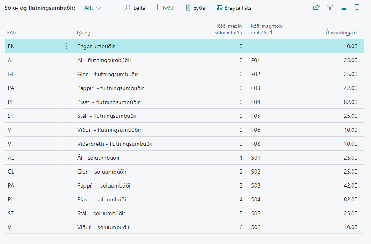Click the Leita search magnifier icon
The height and width of the screenshot is (244, 371).
coord(127,8)
